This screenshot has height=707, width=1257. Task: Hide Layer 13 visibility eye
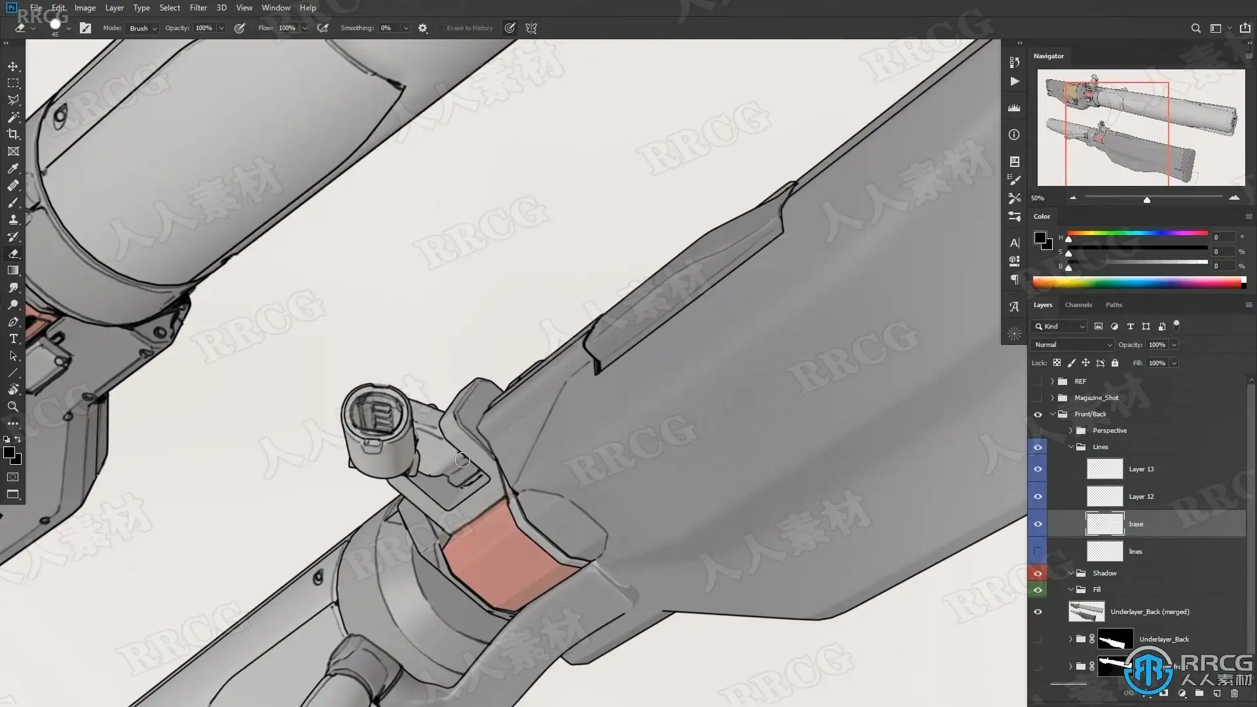coord(1038,469)
